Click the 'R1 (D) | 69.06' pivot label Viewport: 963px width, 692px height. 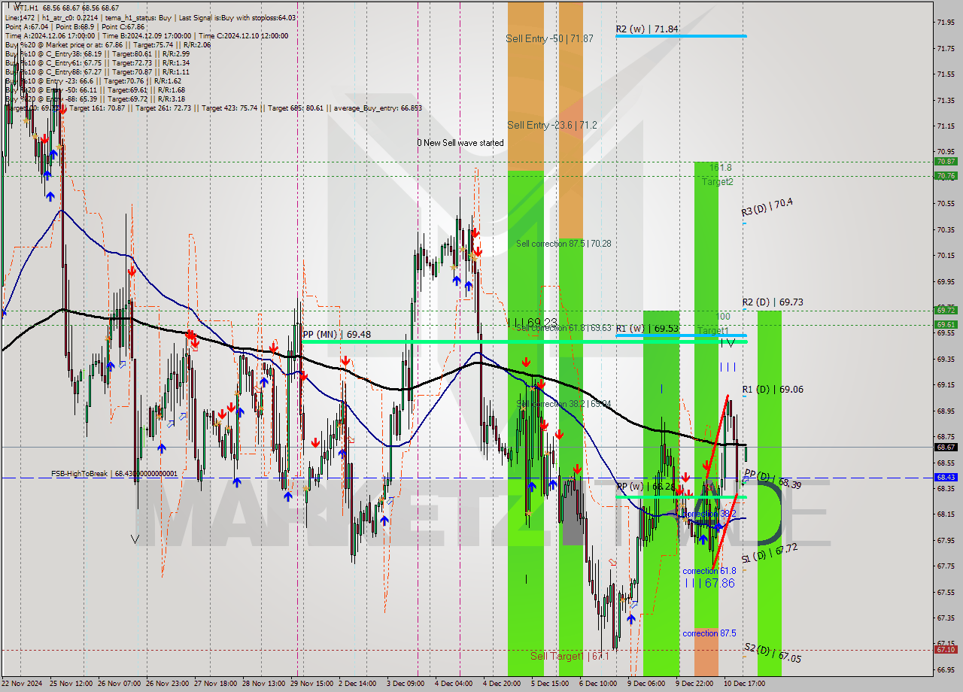[x=773, y=390]
